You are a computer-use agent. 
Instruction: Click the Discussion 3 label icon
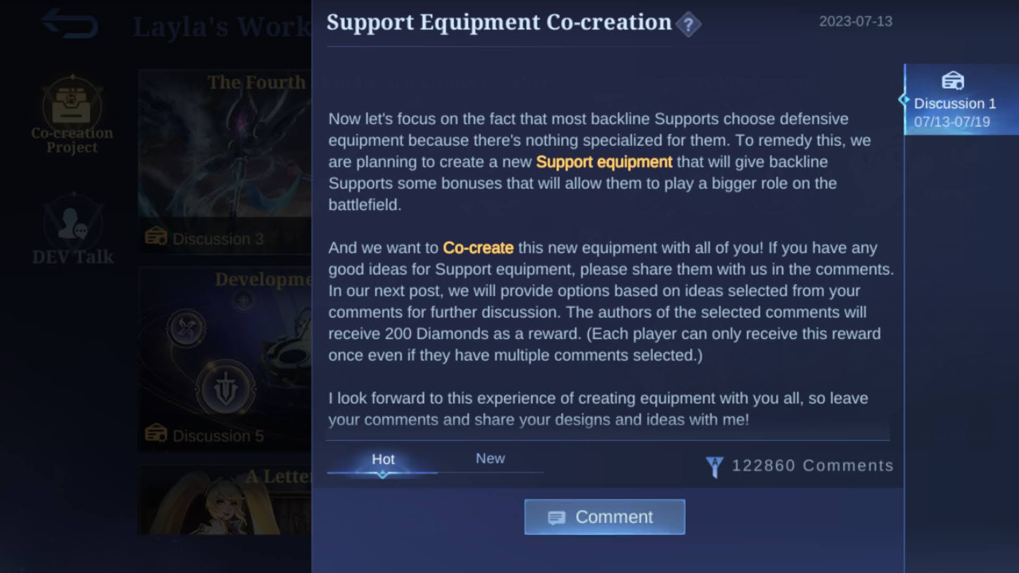[x=156, y=236]
